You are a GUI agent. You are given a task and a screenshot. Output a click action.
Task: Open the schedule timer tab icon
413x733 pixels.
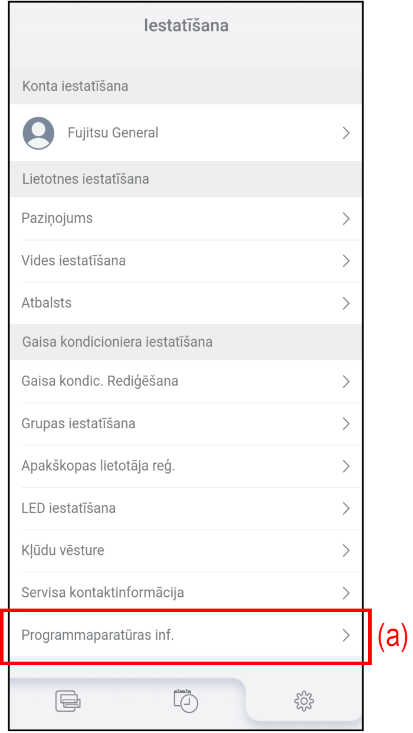click(x=186, y=700)
